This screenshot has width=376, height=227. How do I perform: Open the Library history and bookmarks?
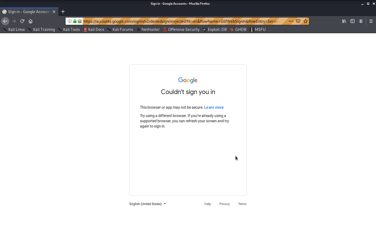click(x=344, y=21)
